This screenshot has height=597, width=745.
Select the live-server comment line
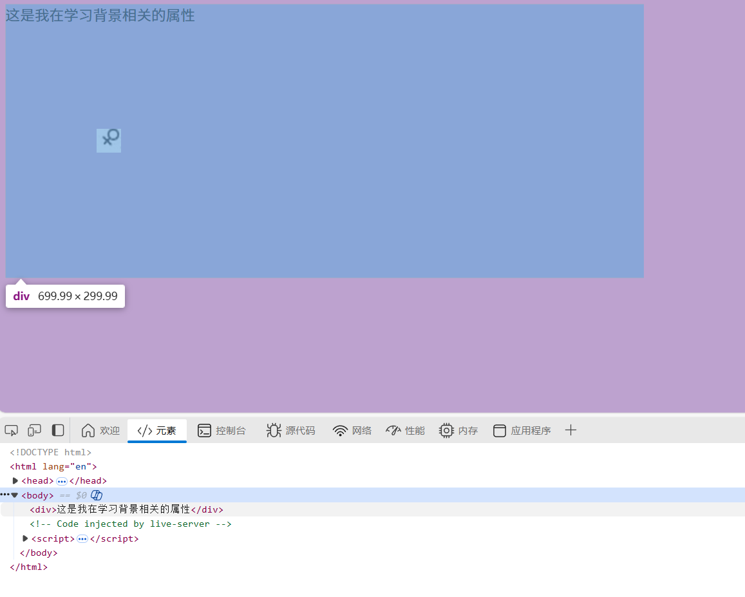coord(131,524)
